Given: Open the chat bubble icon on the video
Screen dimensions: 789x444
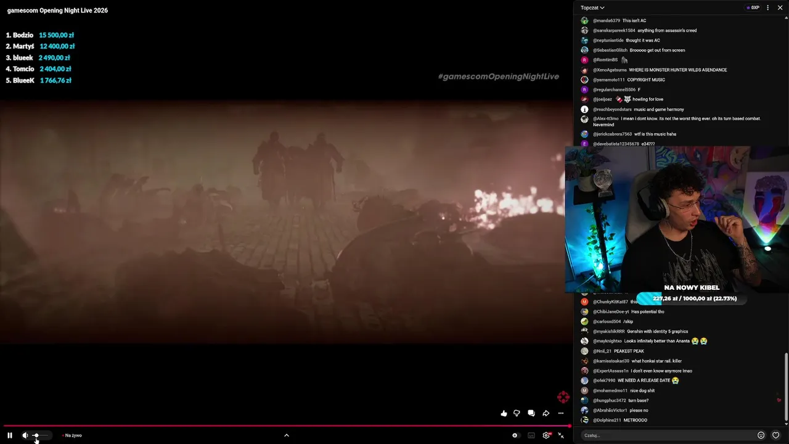Looking at the screenshot, I should 531,413.
